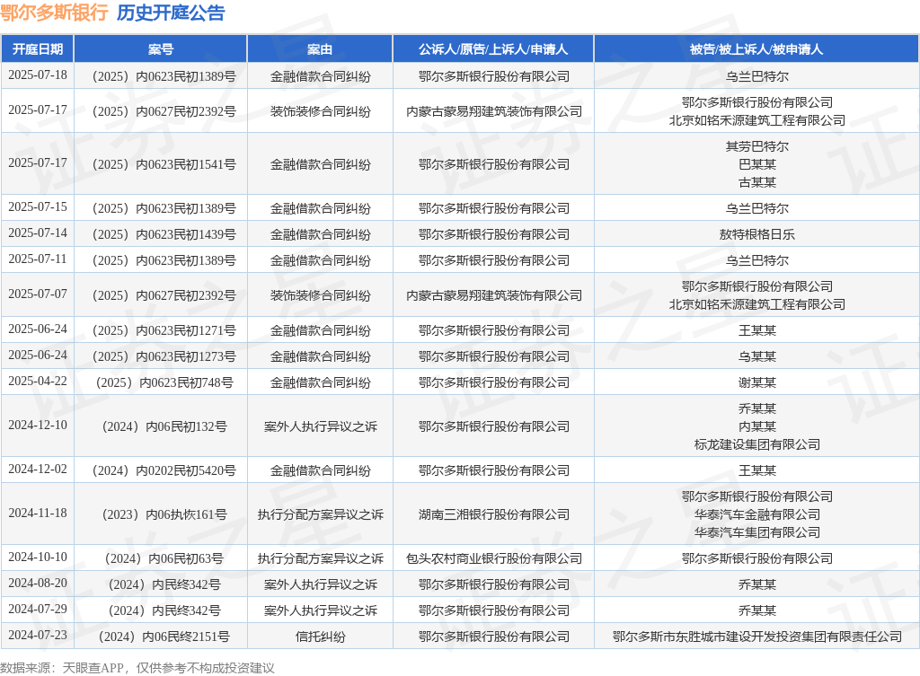Click 执行分配方案异议之诉 in the 2024-11-18 row
Screen dimensions: 920x676
[x=320, y=514]
